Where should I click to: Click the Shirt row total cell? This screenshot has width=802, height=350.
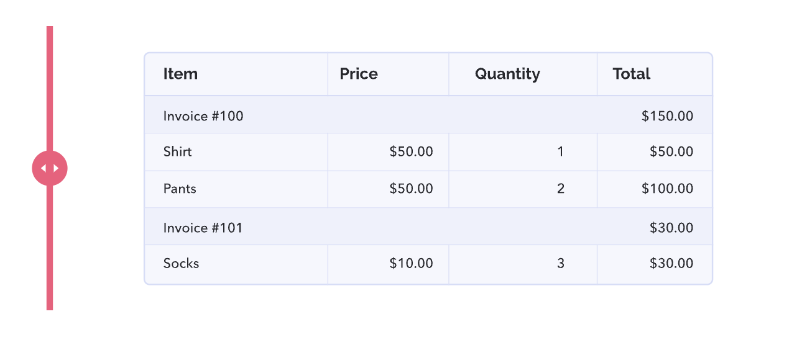[655, 152]
